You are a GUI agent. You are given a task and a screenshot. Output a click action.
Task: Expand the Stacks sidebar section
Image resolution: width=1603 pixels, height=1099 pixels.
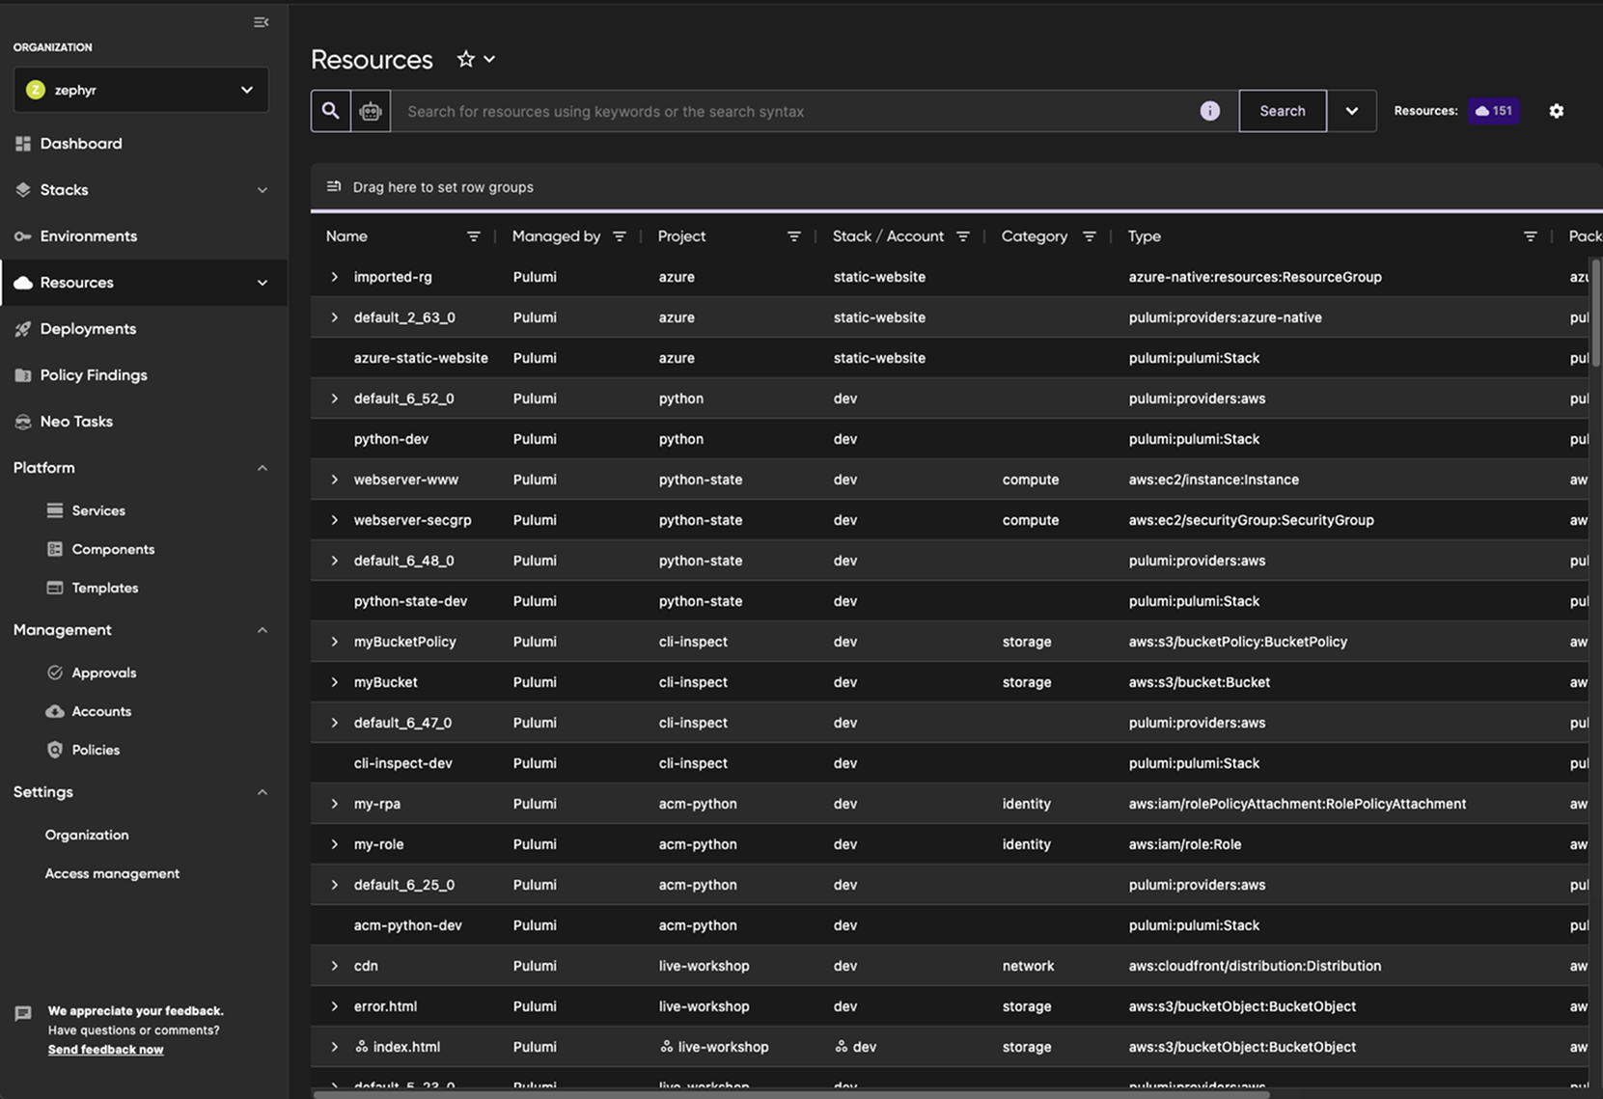[x=263, y=190]
